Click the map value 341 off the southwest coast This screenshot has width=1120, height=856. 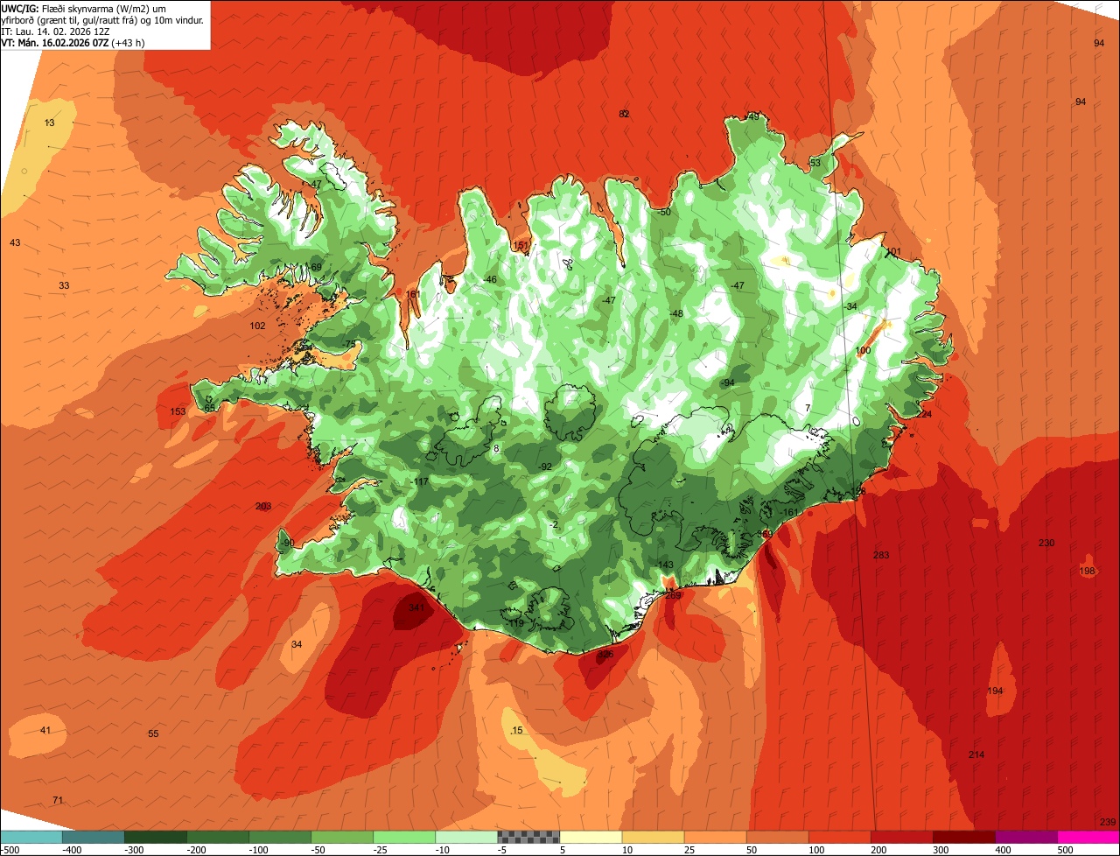point(416,607)
